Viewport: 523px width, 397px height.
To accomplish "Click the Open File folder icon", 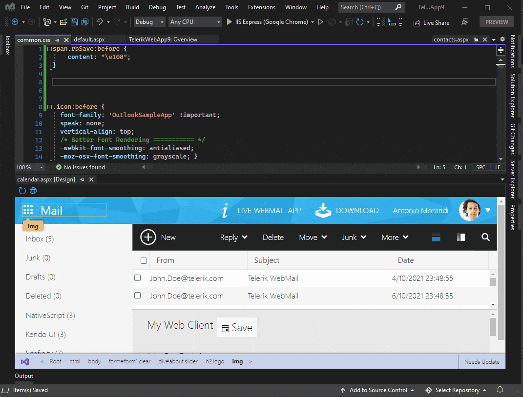I will (63, 22).
